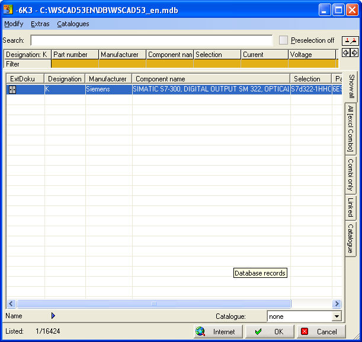Click the left arrow column shift icon

click(x=345, y=53)
